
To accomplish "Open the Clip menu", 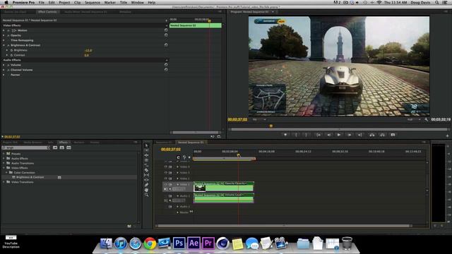I will click(x=77, y=2).
